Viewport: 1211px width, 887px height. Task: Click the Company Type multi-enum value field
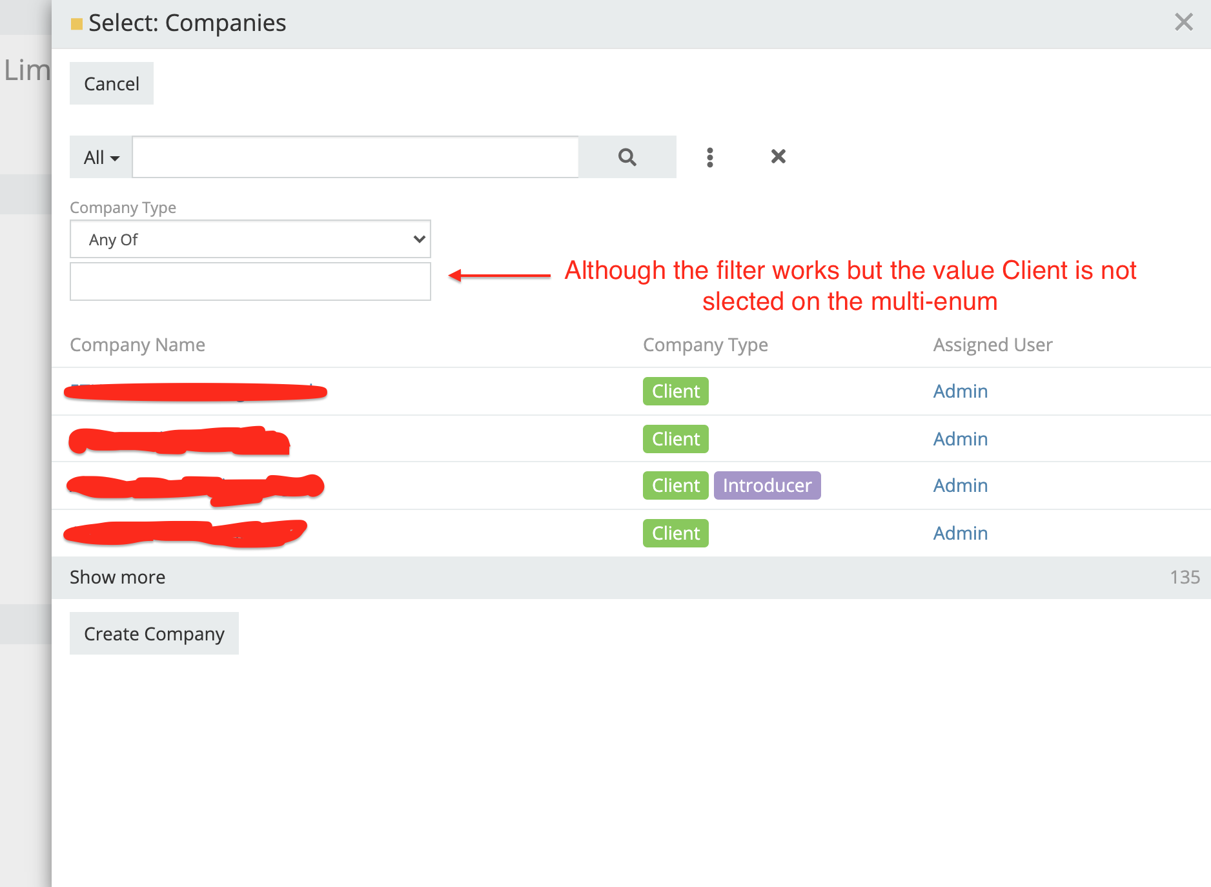pyautogui.click(x=250, y=281)
